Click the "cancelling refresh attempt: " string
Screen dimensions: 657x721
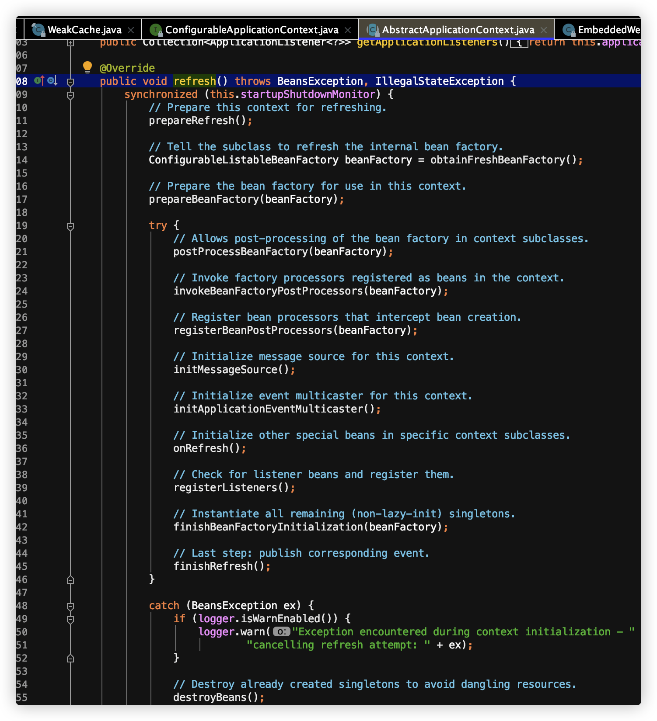click(x=339, y=645)
